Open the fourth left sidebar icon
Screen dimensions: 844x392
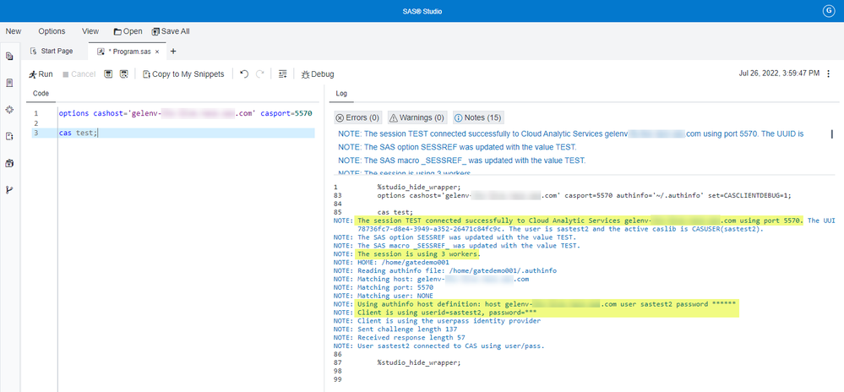tap(9, 136)
